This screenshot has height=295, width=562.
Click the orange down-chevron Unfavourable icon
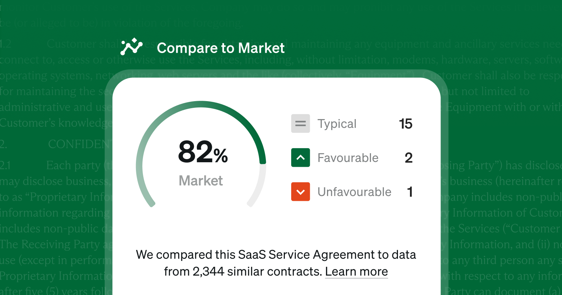(x=300, y=192)
